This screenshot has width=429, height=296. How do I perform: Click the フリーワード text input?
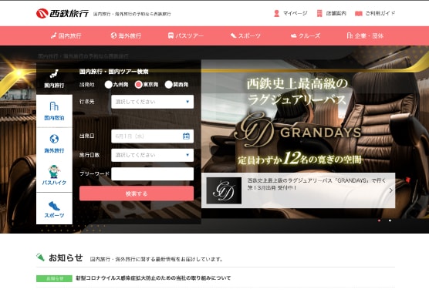click(x=153, y=174)
